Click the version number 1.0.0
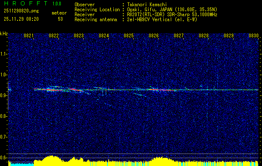 click(x=57, y=4)
